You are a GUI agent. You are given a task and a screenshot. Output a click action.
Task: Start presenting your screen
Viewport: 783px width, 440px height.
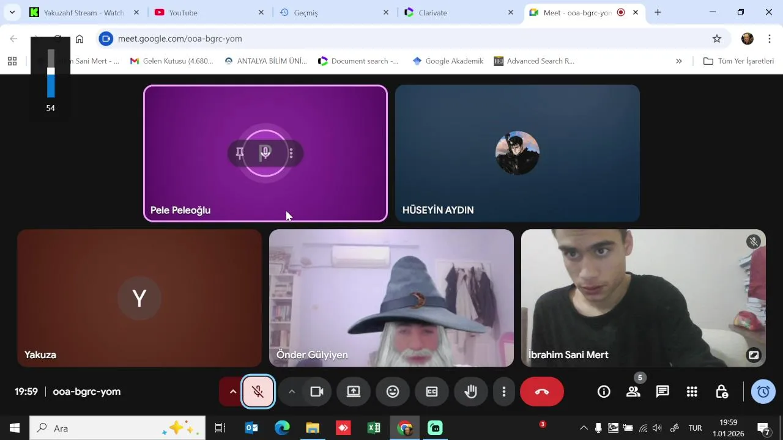(x=354, y=392)
